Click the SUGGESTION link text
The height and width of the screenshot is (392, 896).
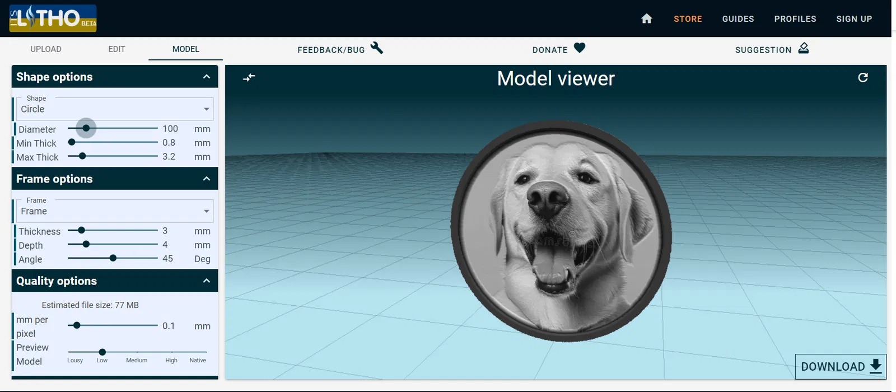coord(763,50)
